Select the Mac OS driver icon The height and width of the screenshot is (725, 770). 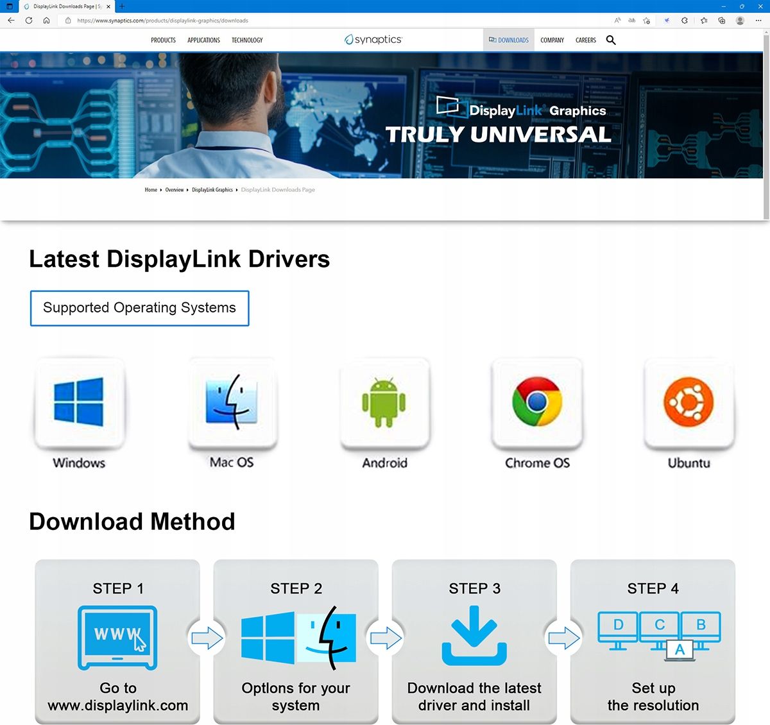coord(232,402)
